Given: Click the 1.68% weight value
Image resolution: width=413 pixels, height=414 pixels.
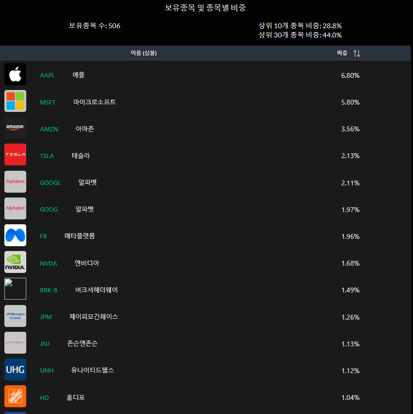Looking at the screenshot, I should (350, 263).
